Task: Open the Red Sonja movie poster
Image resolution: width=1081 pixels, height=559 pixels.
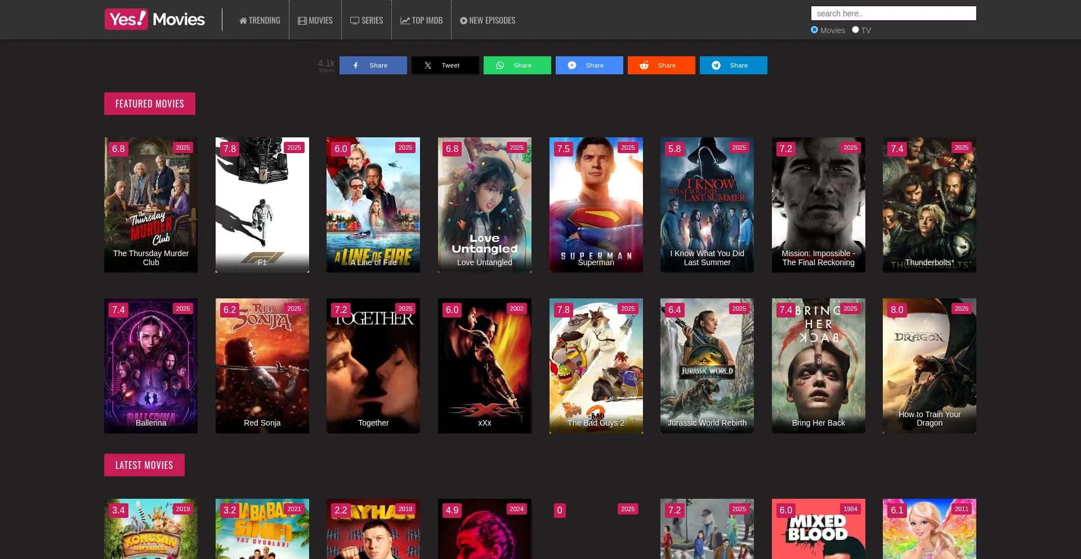Action: [262, 366]
